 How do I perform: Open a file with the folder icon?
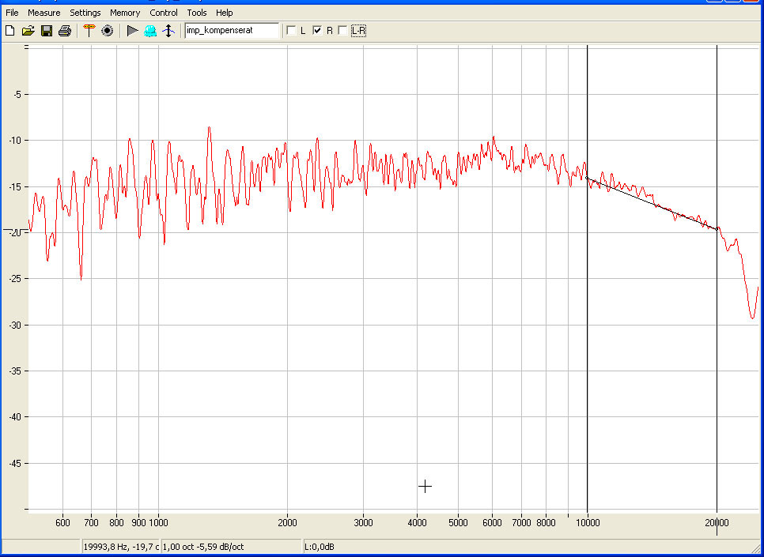pos(28,31)
